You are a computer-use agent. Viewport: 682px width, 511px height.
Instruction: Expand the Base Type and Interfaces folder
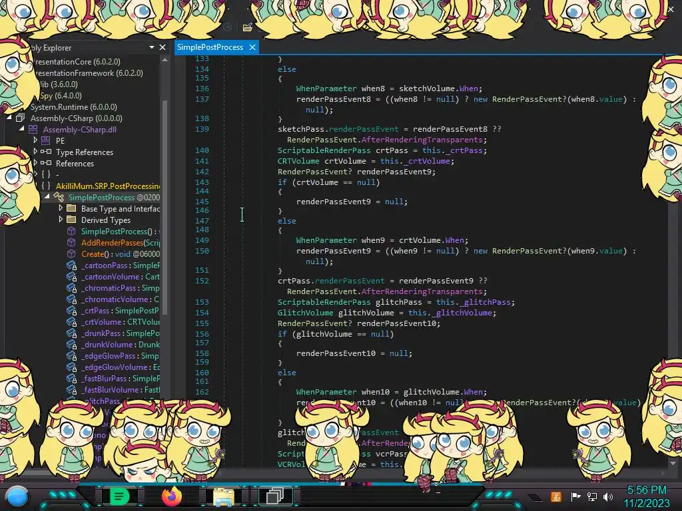point(61,208)
